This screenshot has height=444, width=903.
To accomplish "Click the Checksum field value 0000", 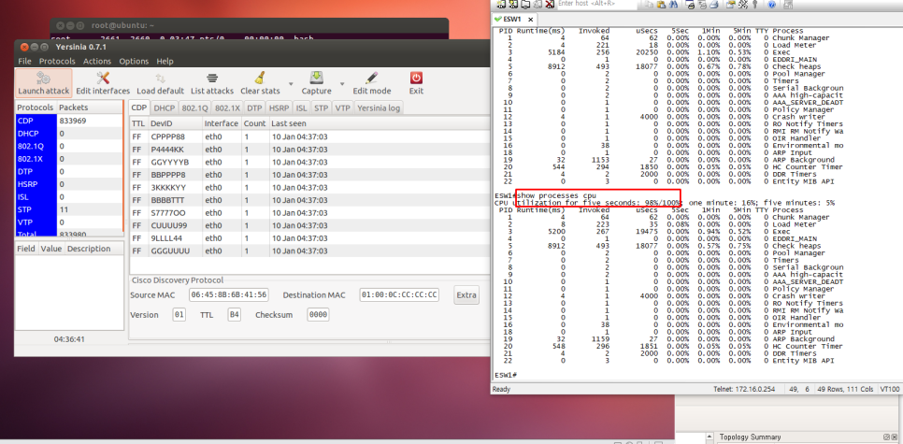I will click(x=318, y=315).
